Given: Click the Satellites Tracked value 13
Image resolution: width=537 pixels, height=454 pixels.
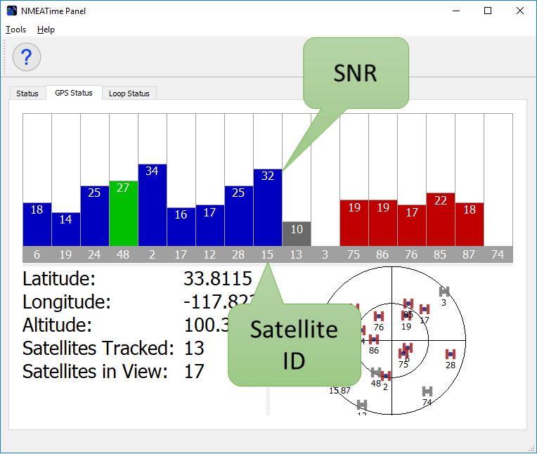Looking at the screenshot, I should pos(194,348).
